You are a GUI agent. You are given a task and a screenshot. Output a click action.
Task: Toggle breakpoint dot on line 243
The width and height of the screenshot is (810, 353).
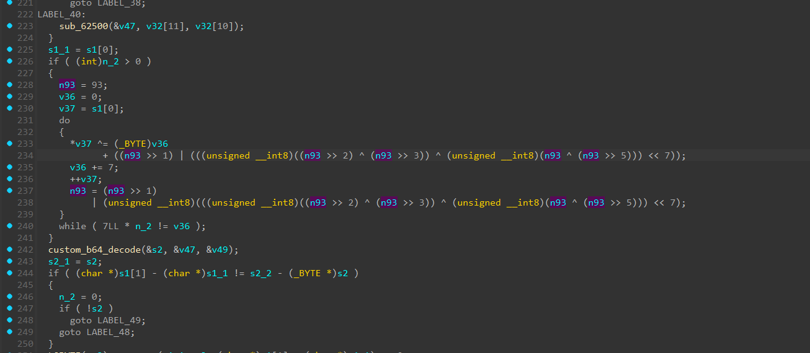(9, 261)
